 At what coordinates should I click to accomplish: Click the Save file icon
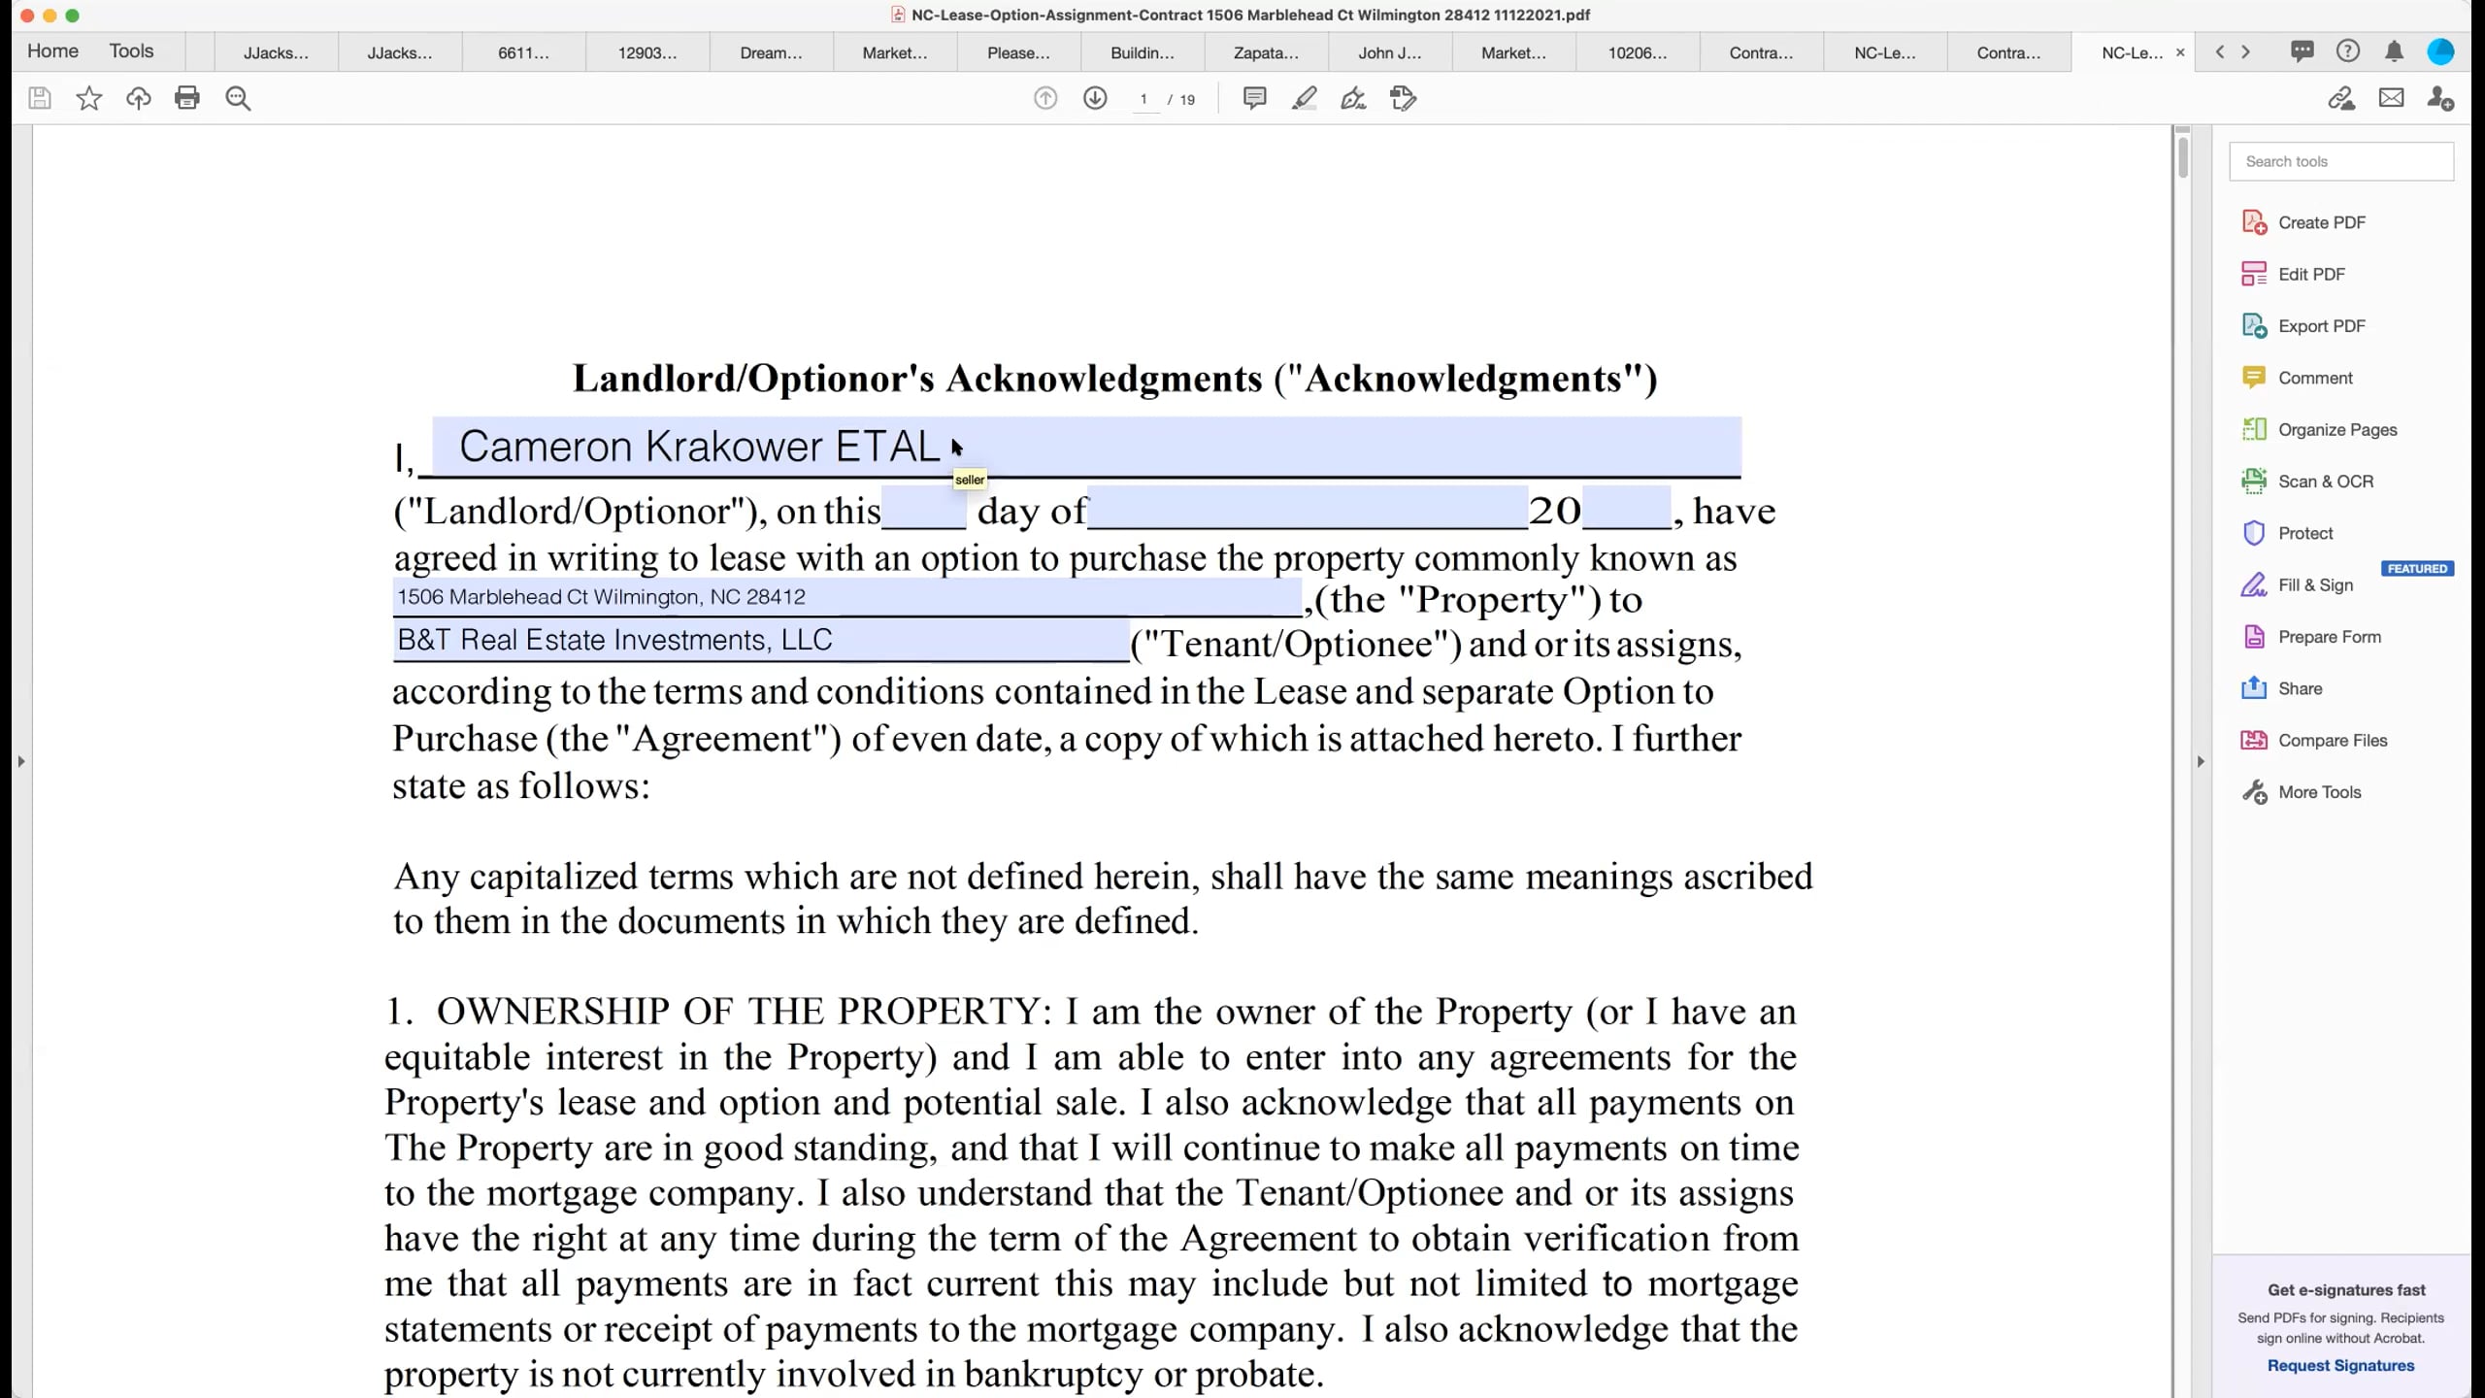coord(40,98)
